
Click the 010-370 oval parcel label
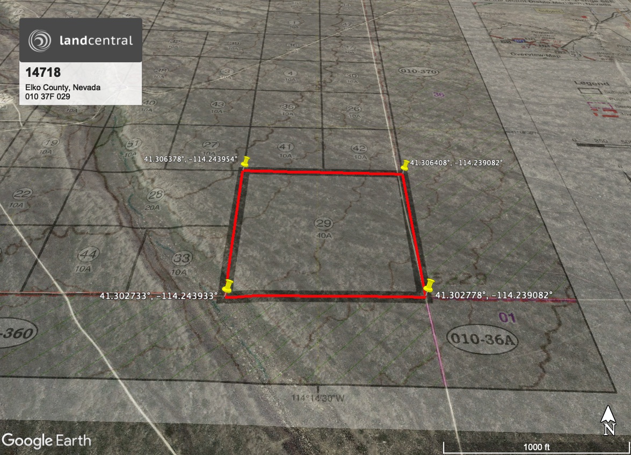[419, 71]
